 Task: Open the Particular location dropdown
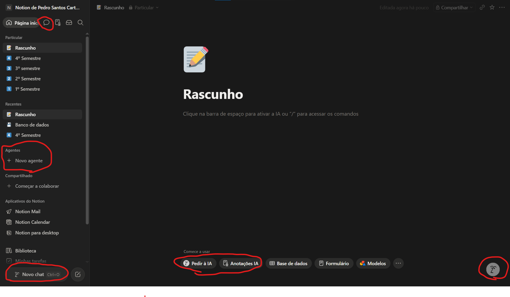click(x=144, y=7)
